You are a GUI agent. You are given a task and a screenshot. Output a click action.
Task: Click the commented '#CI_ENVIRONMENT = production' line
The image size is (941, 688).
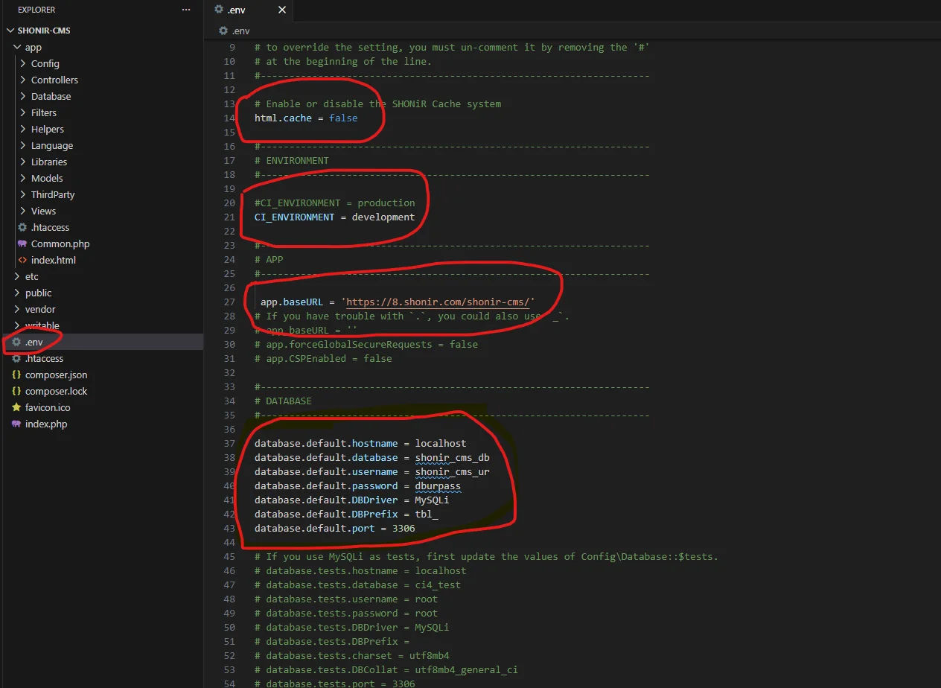(x=335, y=203)
